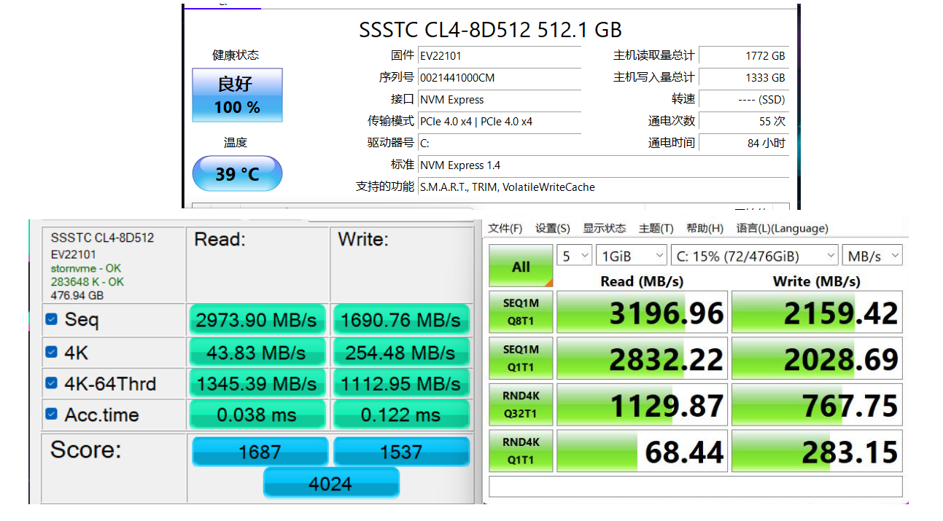Click the power on count 55 次
The width and height of the screenshot is (943, 521).
coord(744,121)
